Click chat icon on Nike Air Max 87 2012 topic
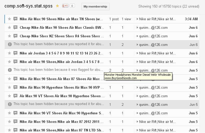This screenshot has height=133, width=205. pos(15,122)
